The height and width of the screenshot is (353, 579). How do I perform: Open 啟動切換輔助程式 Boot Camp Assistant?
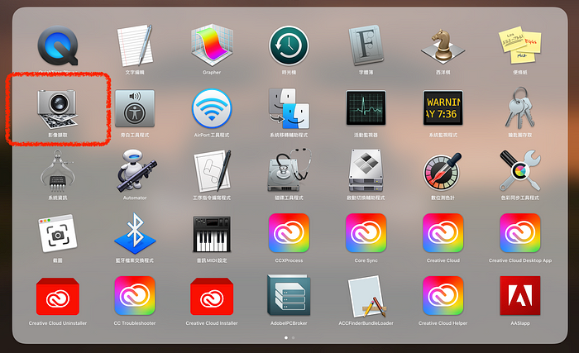(366, 170)
